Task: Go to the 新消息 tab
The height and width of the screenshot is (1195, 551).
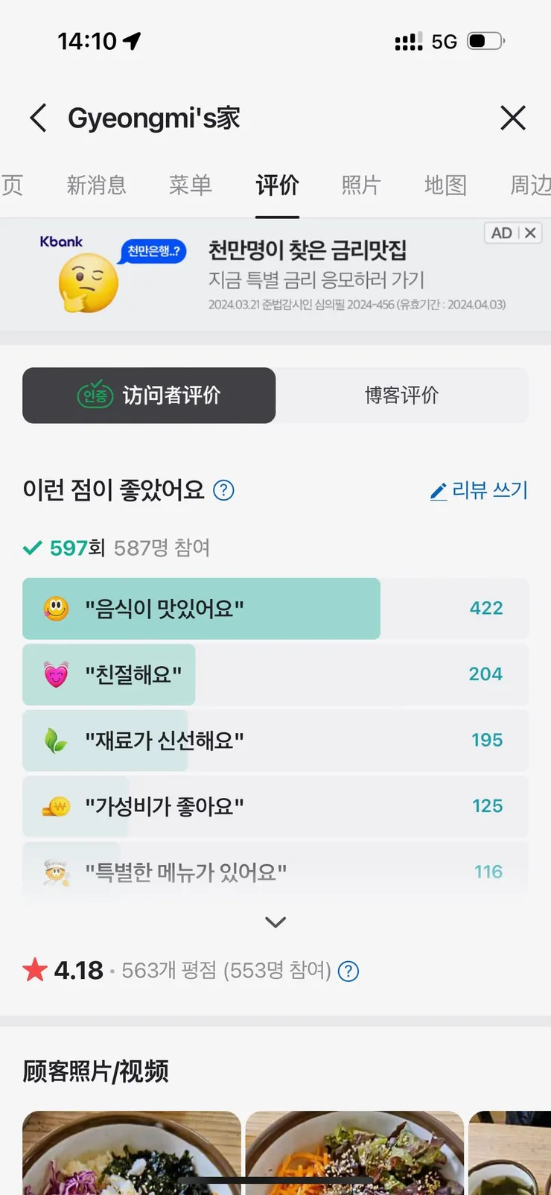Action: pos(97,185)
